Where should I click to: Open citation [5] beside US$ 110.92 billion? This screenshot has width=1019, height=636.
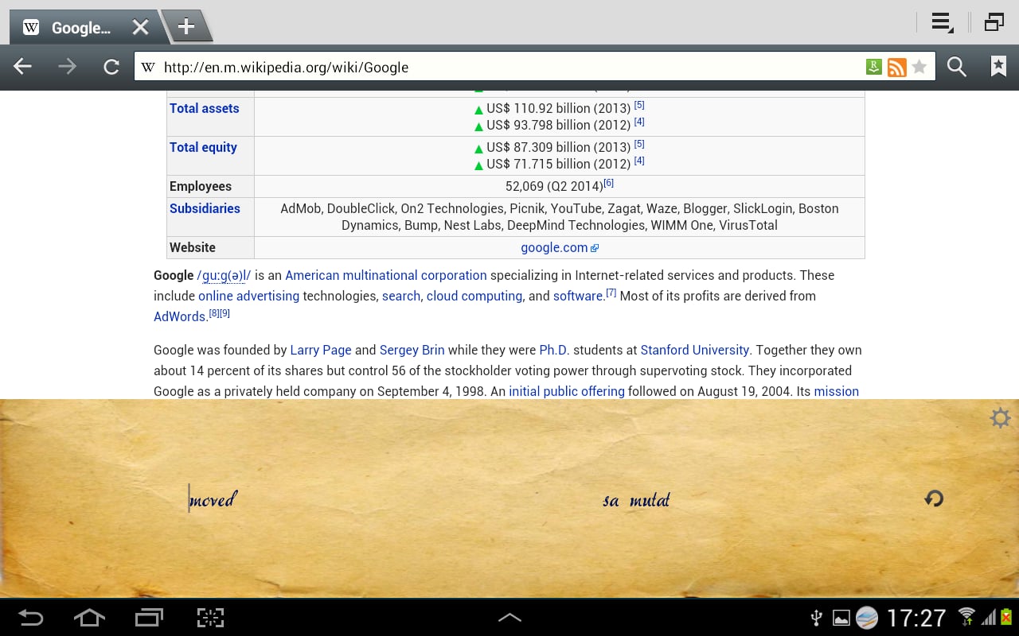639,105
